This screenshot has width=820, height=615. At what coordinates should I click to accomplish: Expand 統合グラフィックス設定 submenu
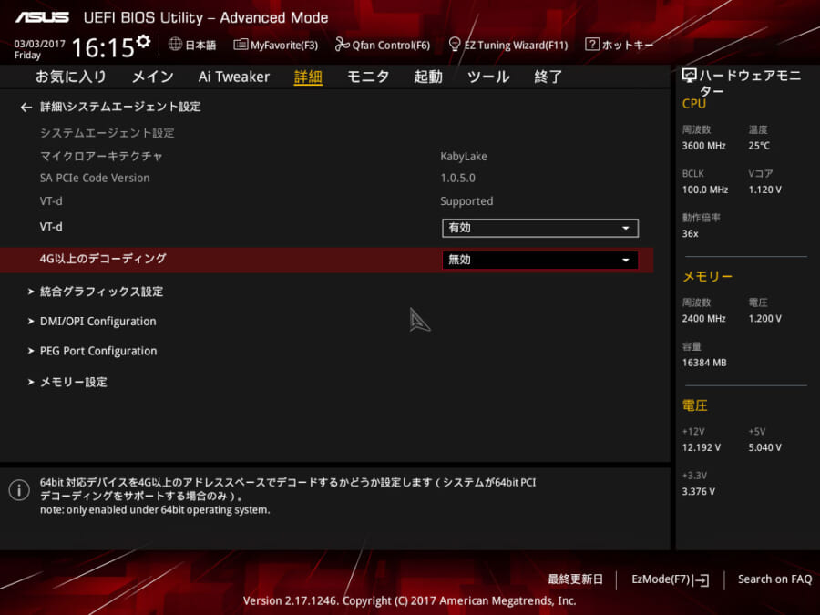coord(101,292)
